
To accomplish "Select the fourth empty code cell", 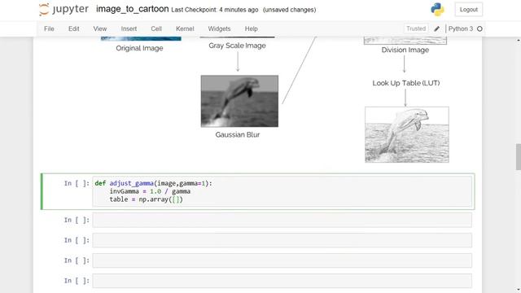I will coord(282,281).
